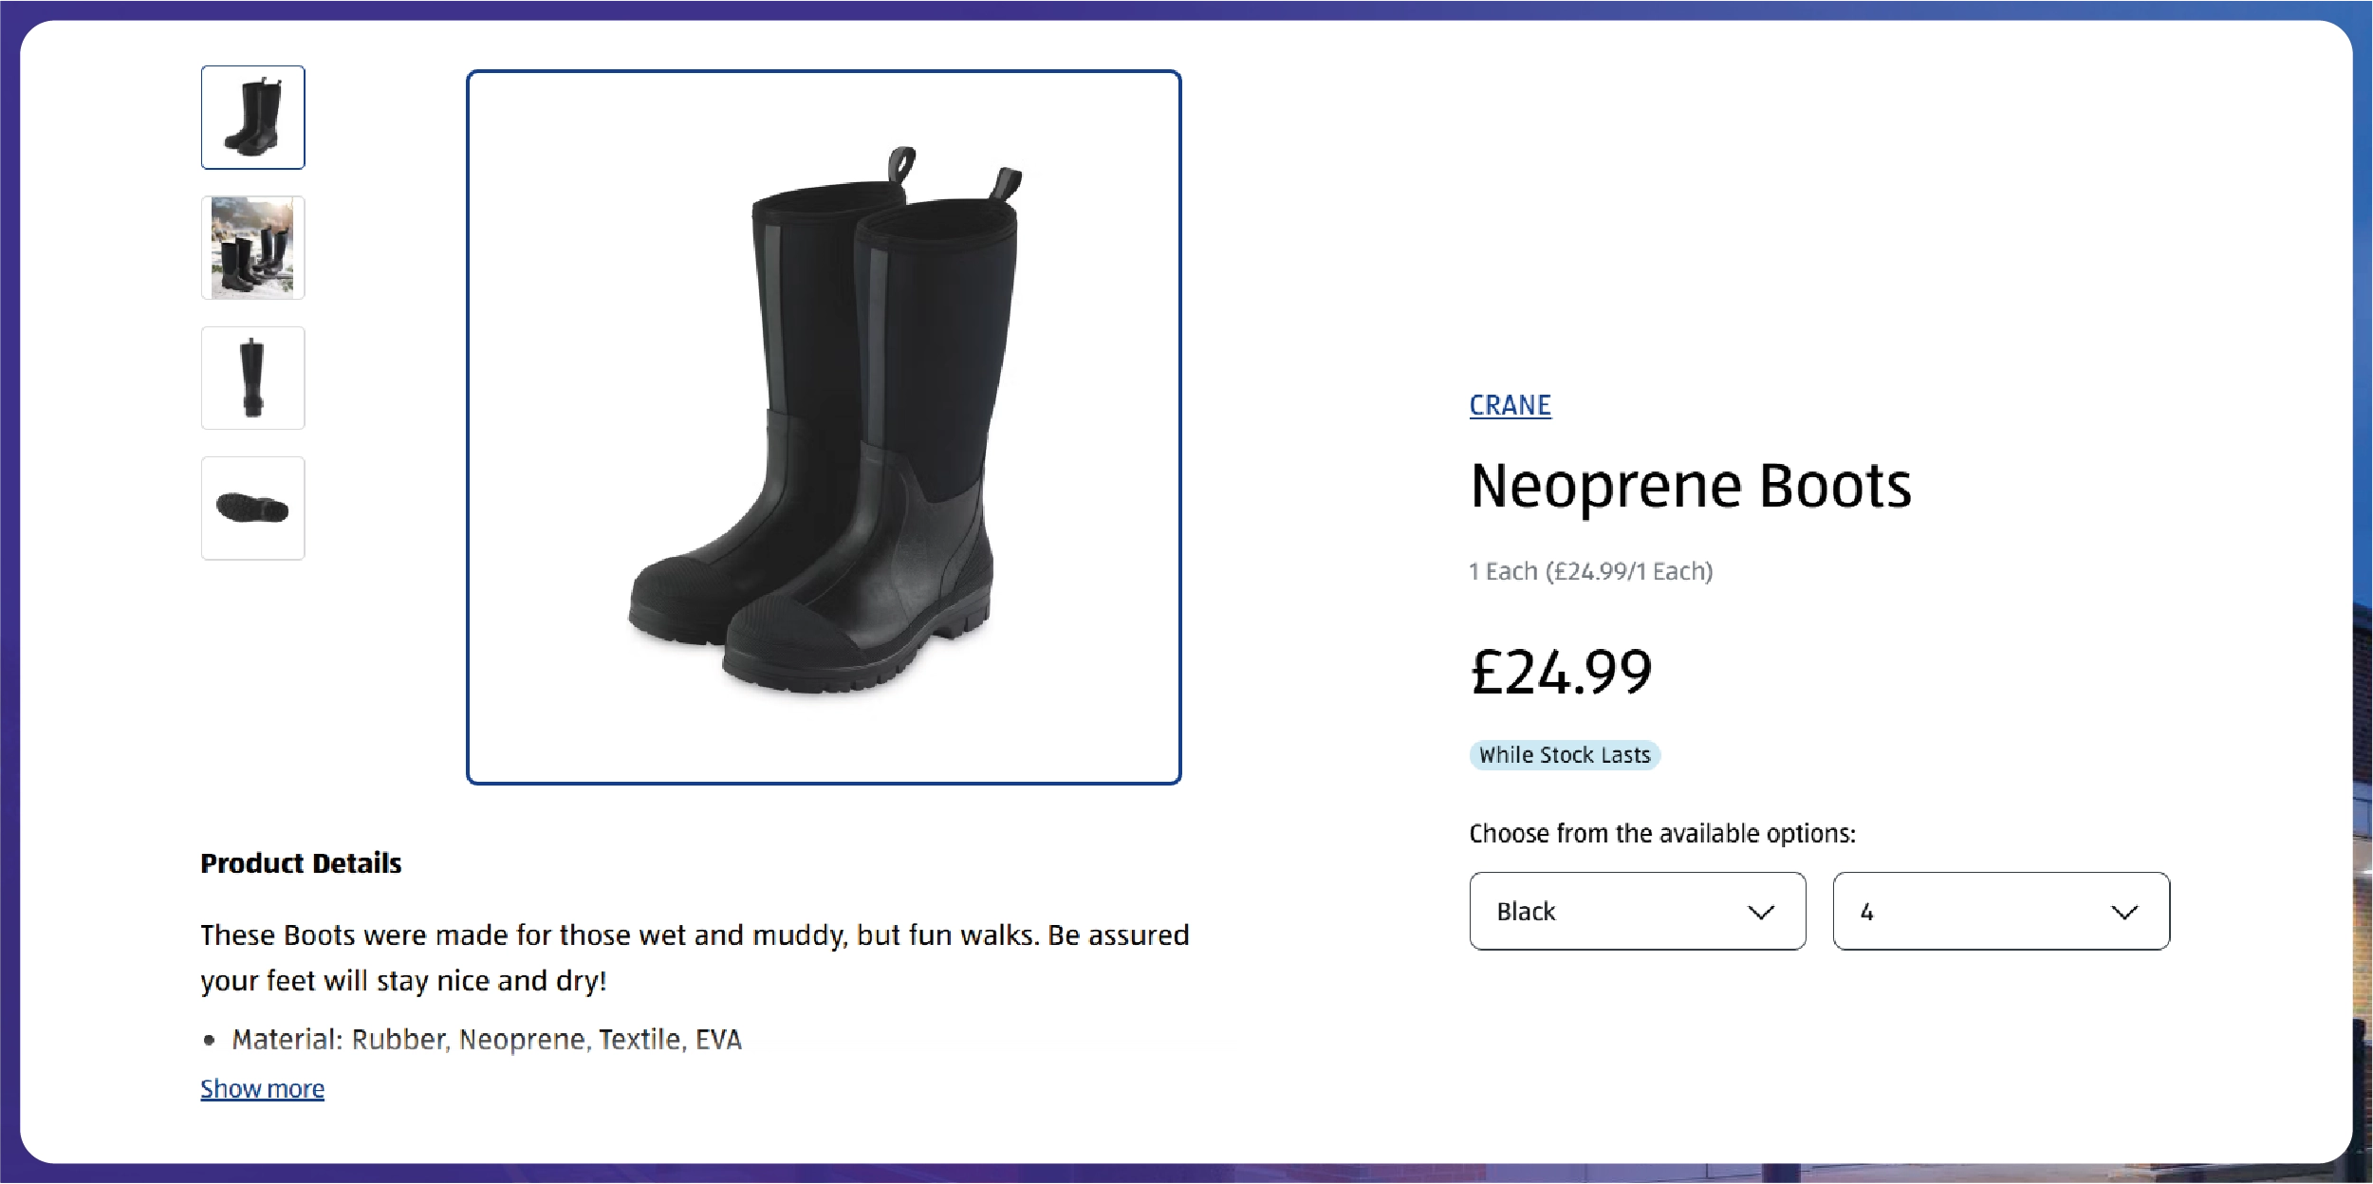Click the Material bullet line text
This screenshot has width=2373, height=1184.
click(486, 1040)
